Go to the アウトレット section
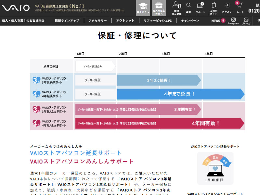The width and height of the screenshot is (260, 195). [x=125, y=21]
